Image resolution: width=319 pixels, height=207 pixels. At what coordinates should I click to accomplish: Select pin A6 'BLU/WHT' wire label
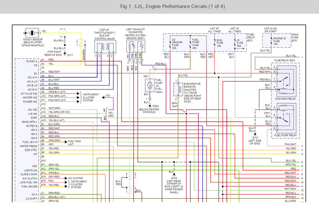(x=54, y=80)
